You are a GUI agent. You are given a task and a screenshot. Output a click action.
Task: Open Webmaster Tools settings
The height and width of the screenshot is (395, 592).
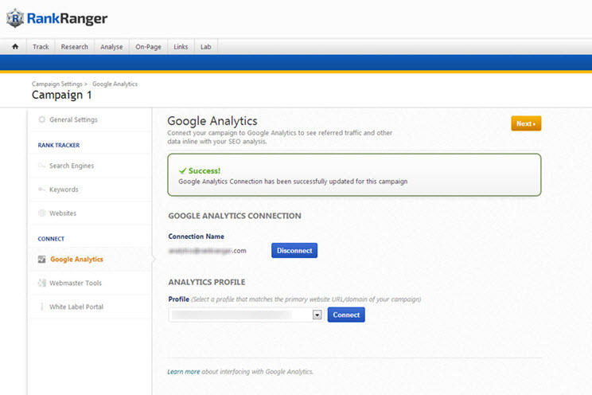(76, 283)
